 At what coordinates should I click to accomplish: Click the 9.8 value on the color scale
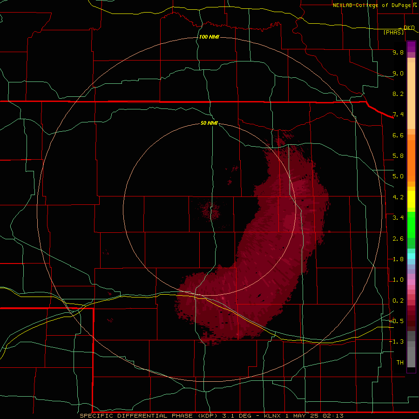click(398, 52)
